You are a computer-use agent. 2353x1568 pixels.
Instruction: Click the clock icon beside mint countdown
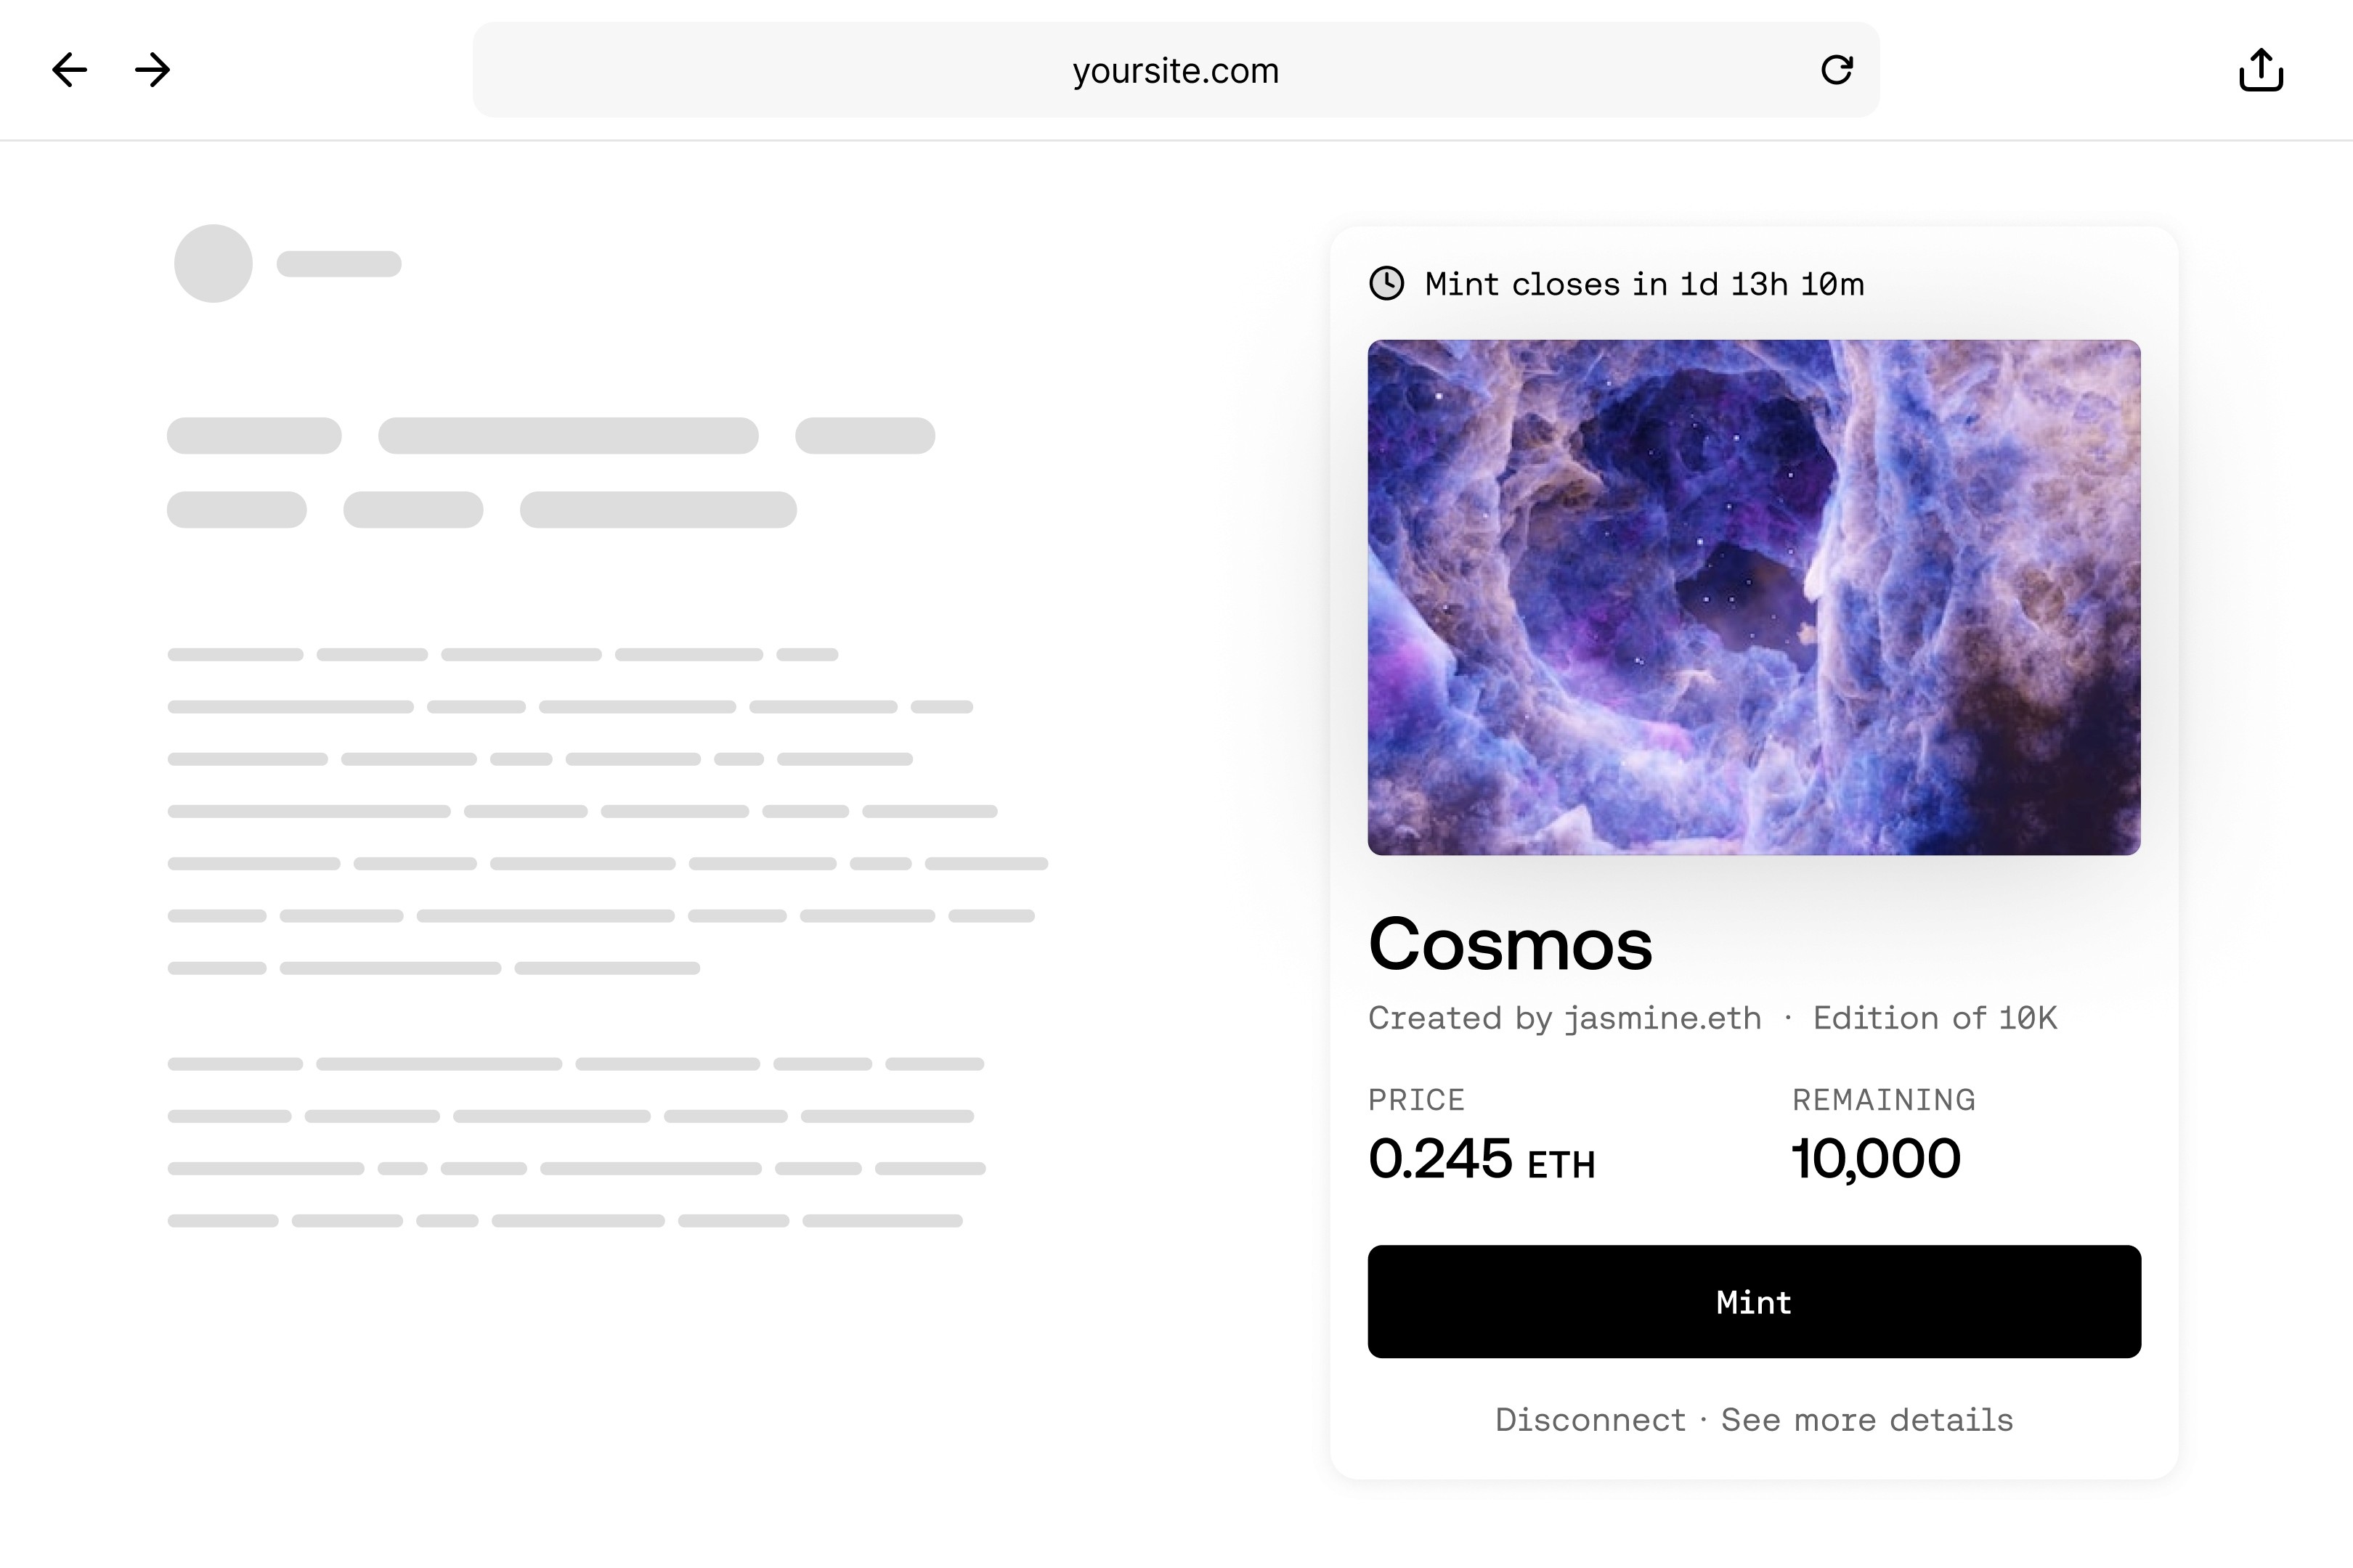tap(1386, 284)
